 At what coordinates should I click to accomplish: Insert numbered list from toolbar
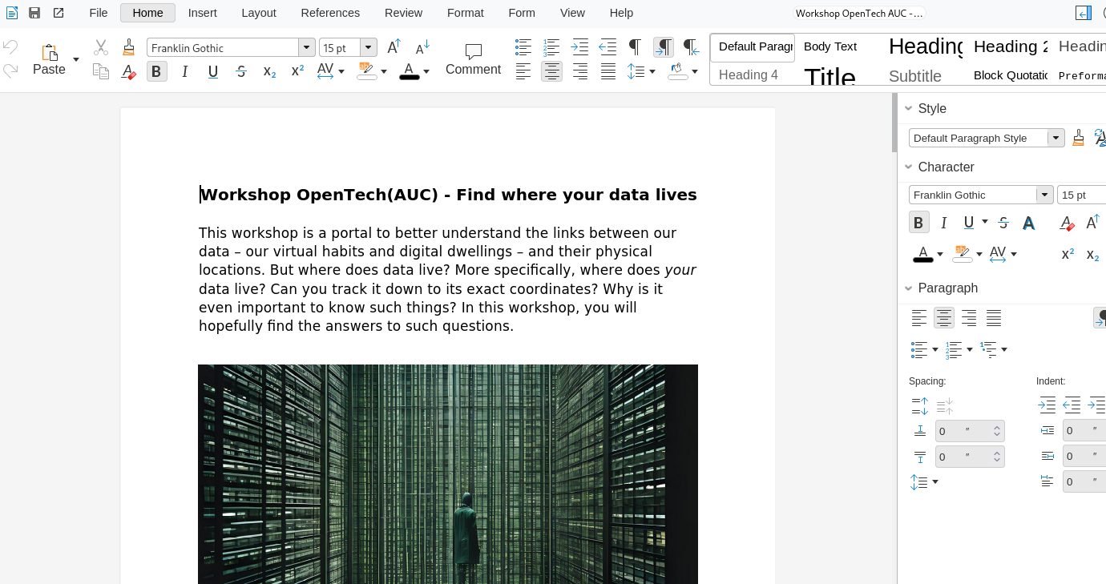pos(551,47)
